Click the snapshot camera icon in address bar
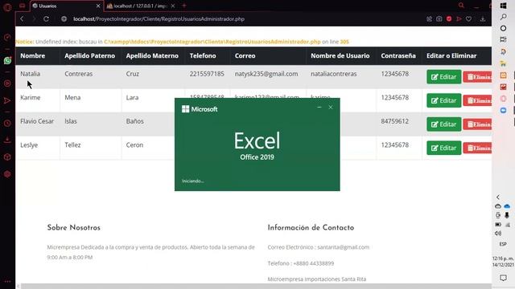 point(439,19)
